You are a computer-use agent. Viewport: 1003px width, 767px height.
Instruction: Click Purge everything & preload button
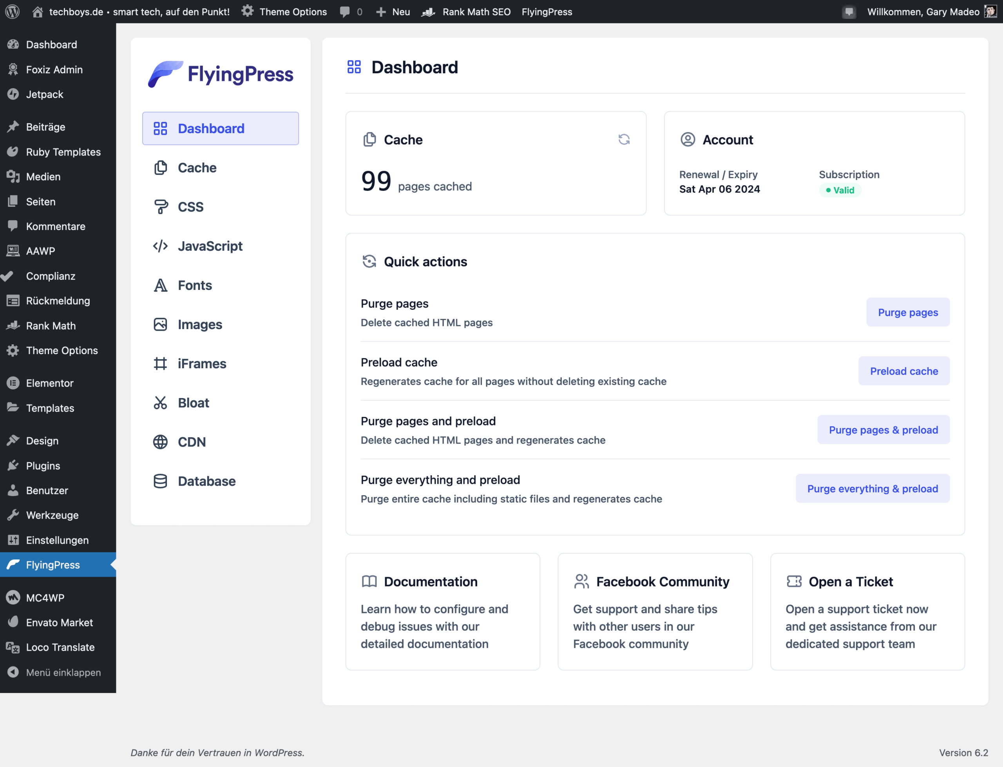873,488
